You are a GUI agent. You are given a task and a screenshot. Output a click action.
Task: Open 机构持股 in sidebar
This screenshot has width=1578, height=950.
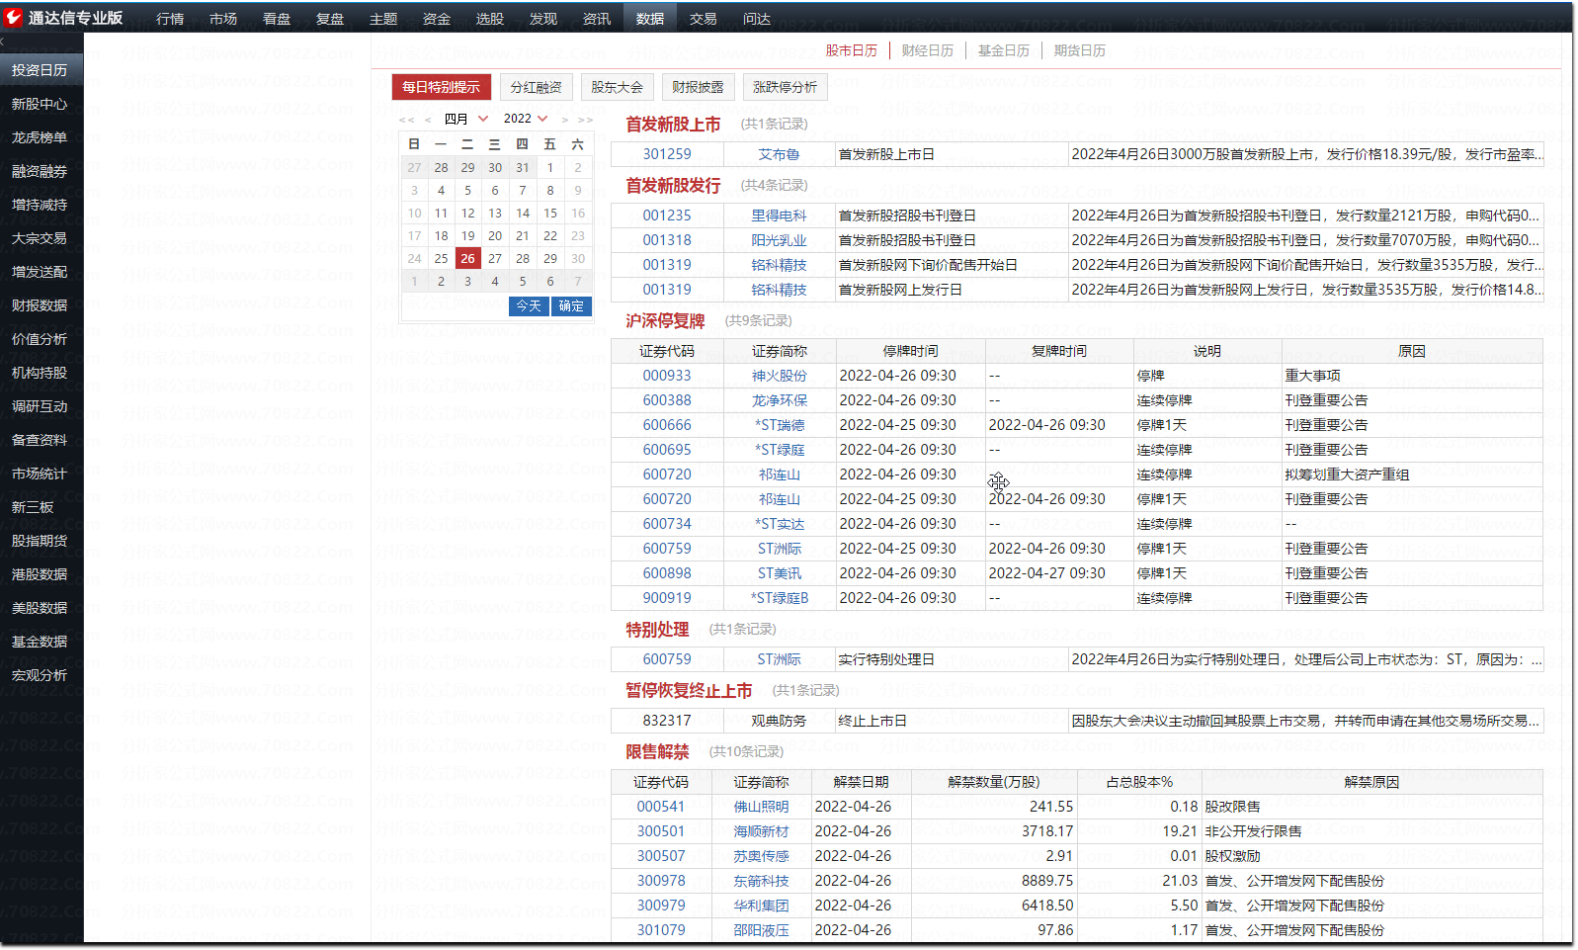coord(42,373)
